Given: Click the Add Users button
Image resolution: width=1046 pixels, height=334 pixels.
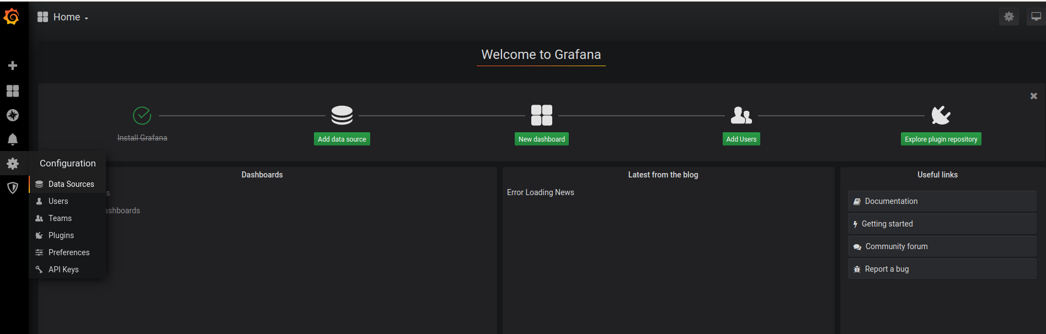Looking at the screenshot, I should (741, 139).
